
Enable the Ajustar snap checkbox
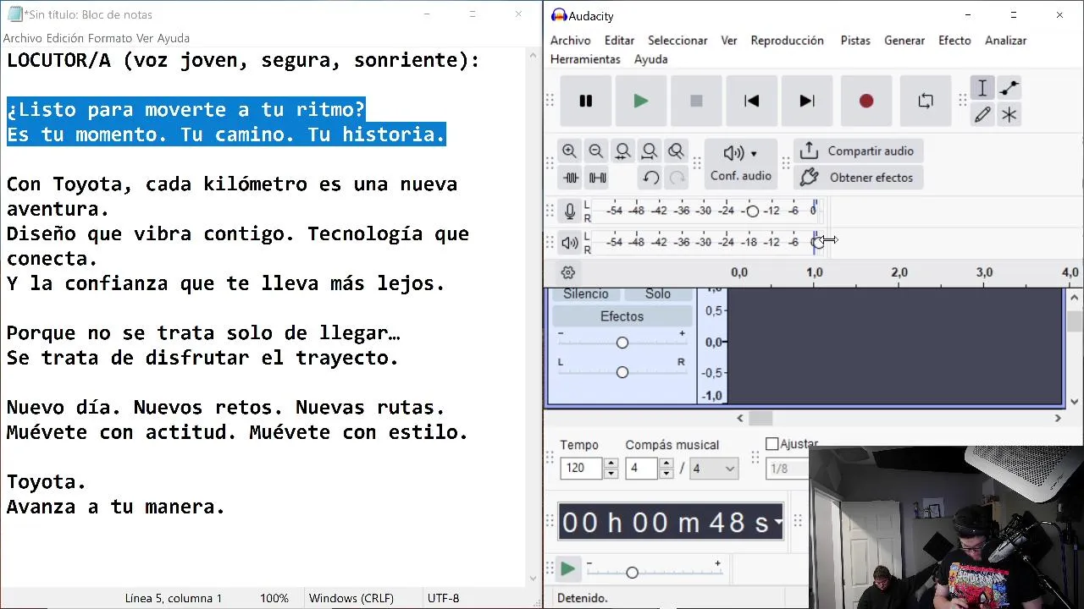(x=772, y=444)
